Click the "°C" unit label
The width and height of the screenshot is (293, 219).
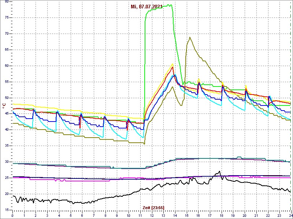pos(4,107)
